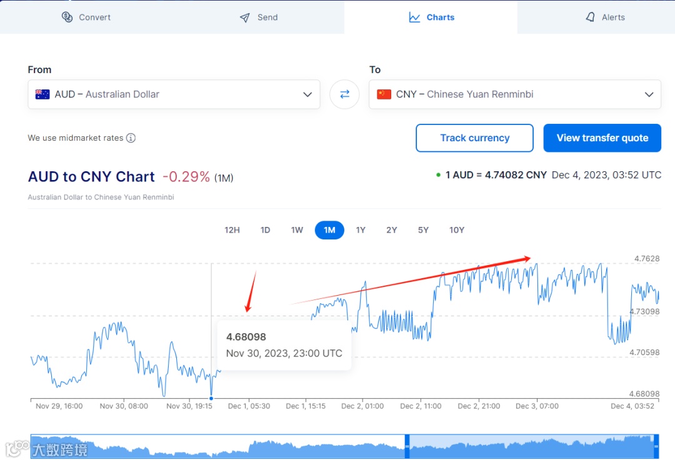The image size is (675, 462).
Task: Select the 1W time range
Action: (297, 230)
